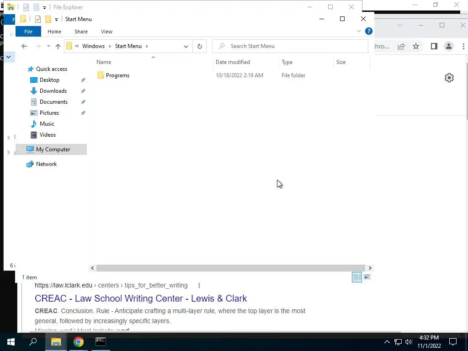Click Chrome's share page icon
The width and height of the screenshot is (468, 351).
point(401,46)
